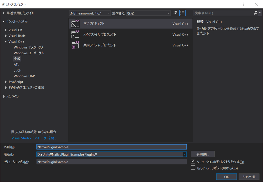Focus the 名前 project name field
The height and width of the screenshot is (182, 263).
tap(111, 147)
